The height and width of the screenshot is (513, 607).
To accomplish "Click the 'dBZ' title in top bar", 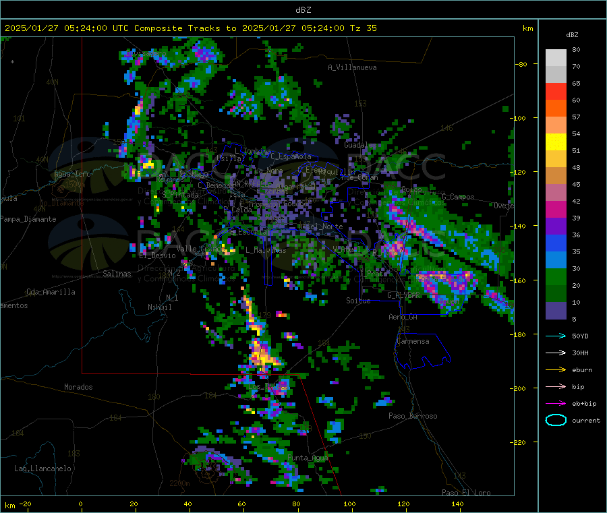I will [303, 10].
